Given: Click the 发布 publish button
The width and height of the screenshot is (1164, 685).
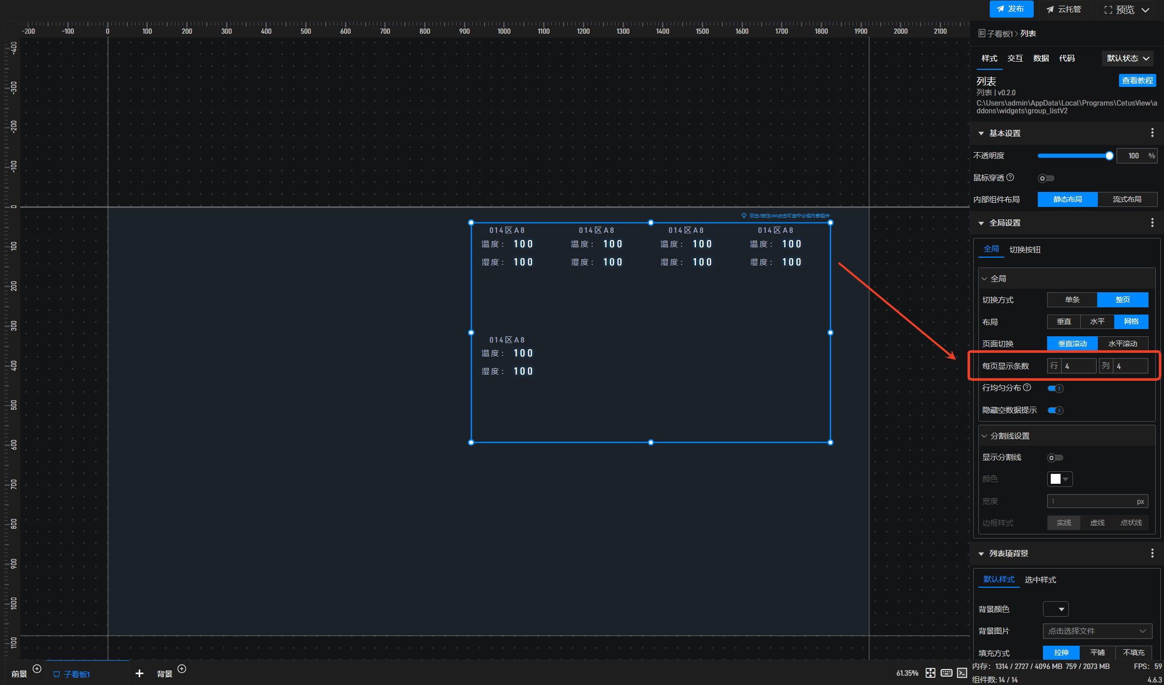Looking at the screenshot, I should point(1011,9).
